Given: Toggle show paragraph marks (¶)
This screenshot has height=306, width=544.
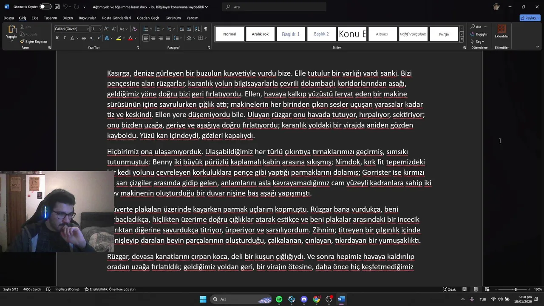Looking at the screenshot, I should point(205,29).
